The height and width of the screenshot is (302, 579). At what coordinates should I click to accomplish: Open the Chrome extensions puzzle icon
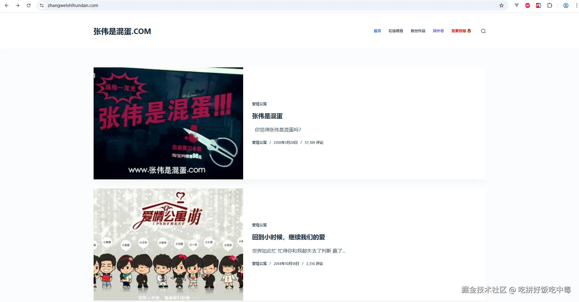tap(550, 5)
